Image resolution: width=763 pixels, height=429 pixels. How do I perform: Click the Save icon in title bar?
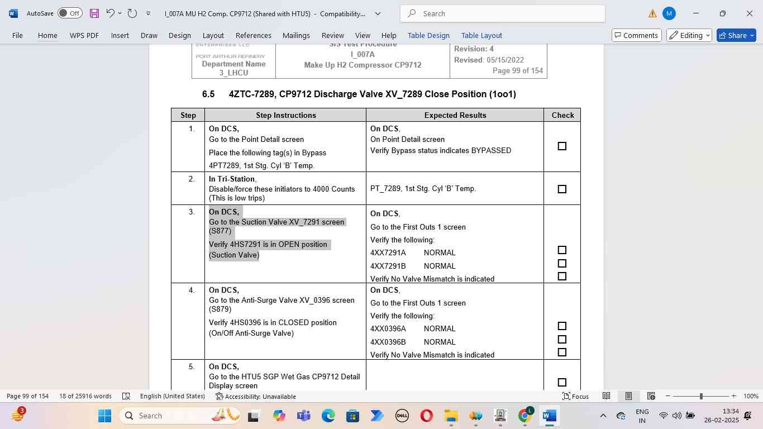[x=94, y=13]
